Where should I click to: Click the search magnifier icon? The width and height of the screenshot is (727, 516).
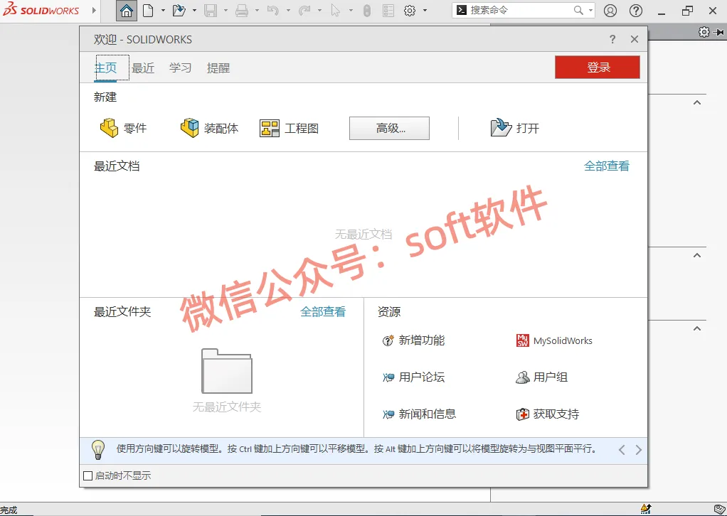578,10
